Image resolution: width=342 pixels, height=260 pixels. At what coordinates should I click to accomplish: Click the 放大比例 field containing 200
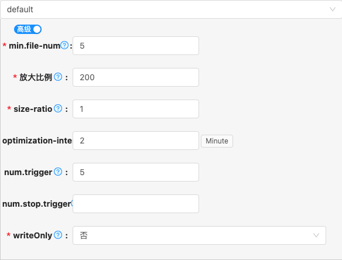(136, 77)
